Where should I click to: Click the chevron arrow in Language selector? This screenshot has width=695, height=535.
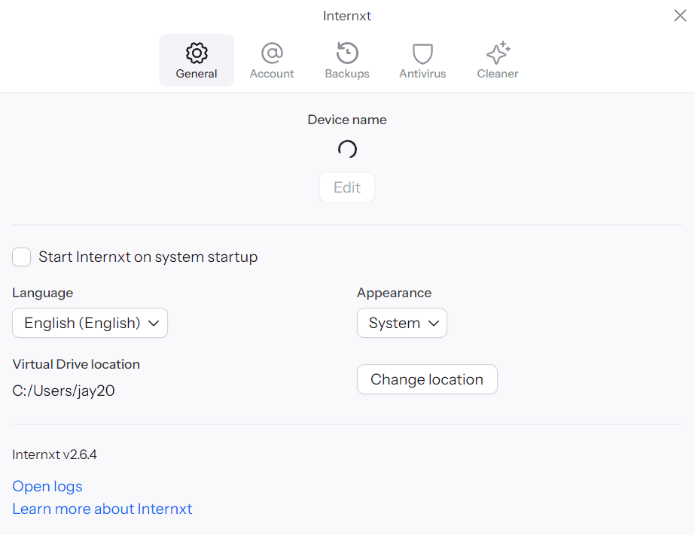pyautogui.click(x=154, y=324)
